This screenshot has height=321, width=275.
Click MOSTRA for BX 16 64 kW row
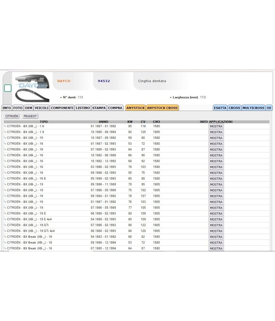click(x=216, y=149)
